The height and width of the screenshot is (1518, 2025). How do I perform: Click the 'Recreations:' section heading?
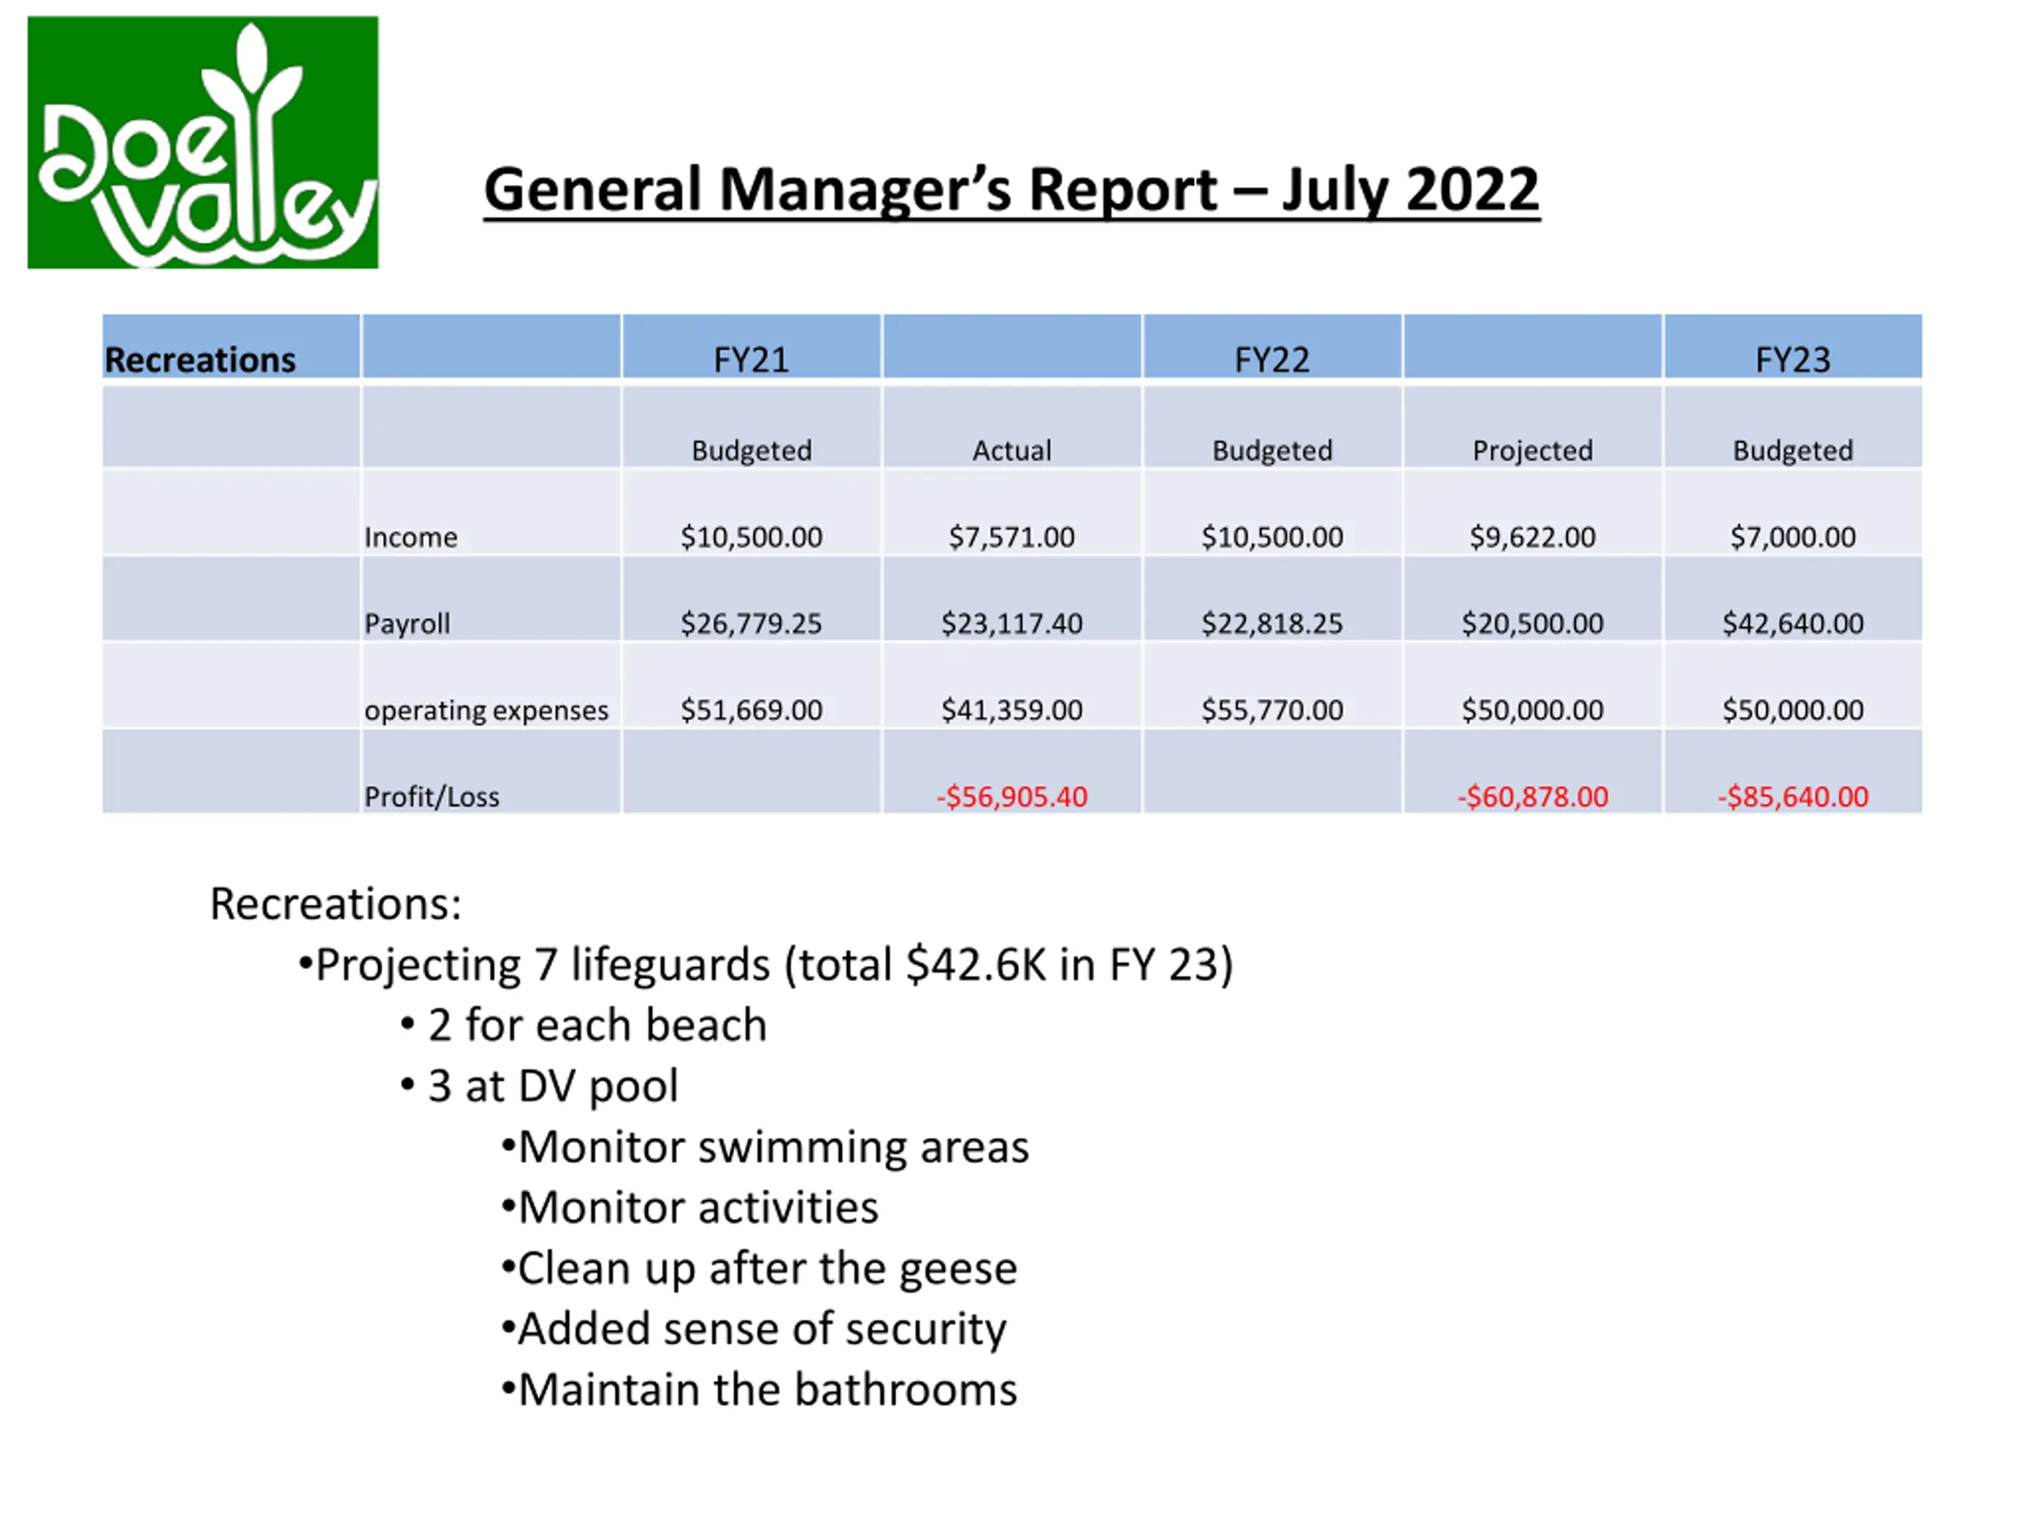pos(336,904)
